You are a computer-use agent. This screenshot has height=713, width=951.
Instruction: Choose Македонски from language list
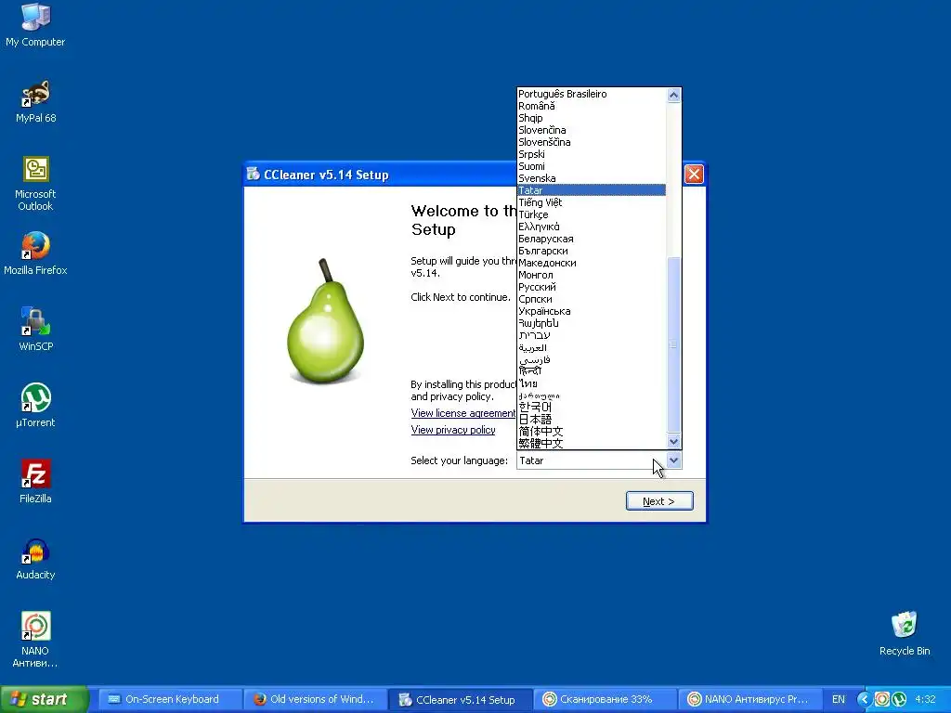click(x=592, y=263)
